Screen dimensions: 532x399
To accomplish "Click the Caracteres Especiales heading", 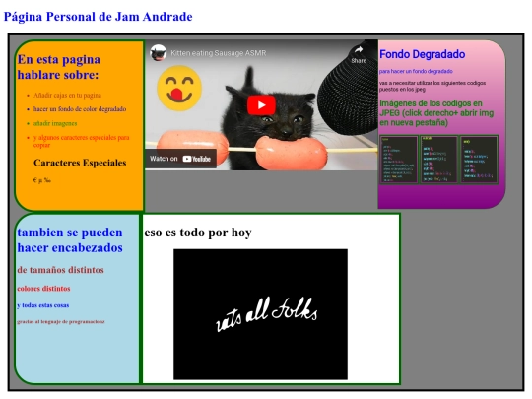I will tap(80, 163).
